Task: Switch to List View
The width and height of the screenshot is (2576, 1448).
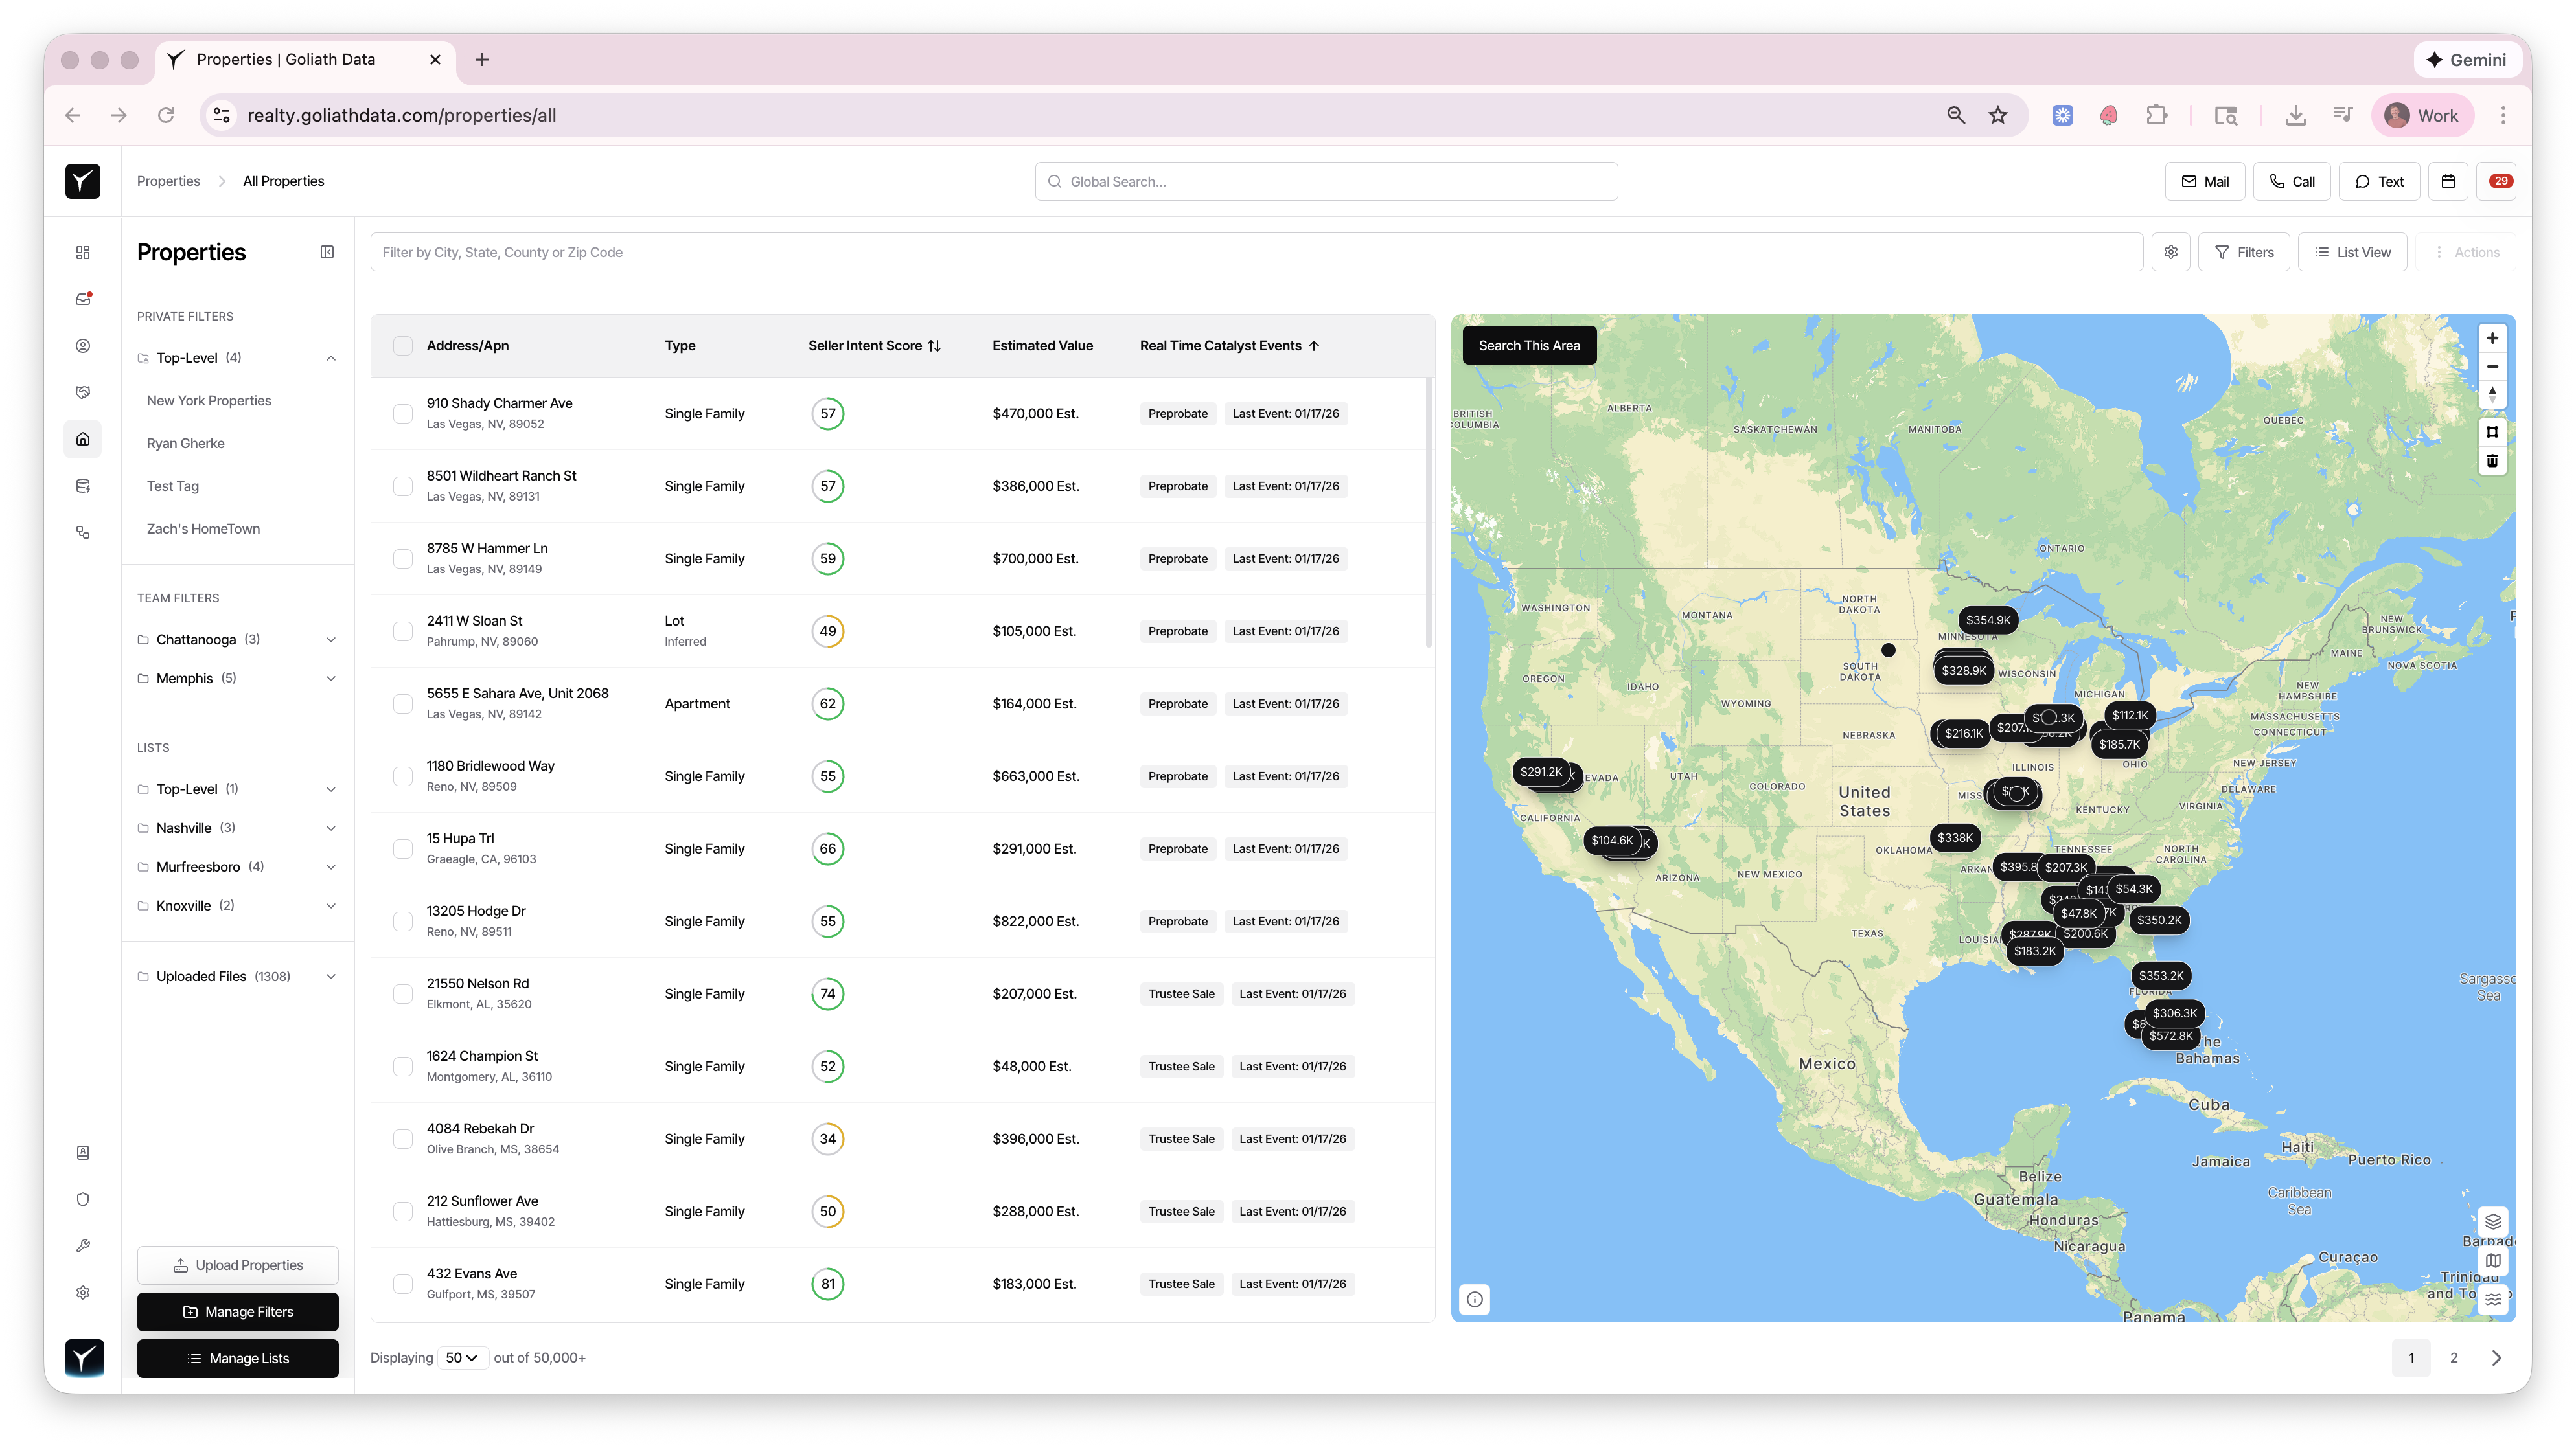Action: point(2352,252)
